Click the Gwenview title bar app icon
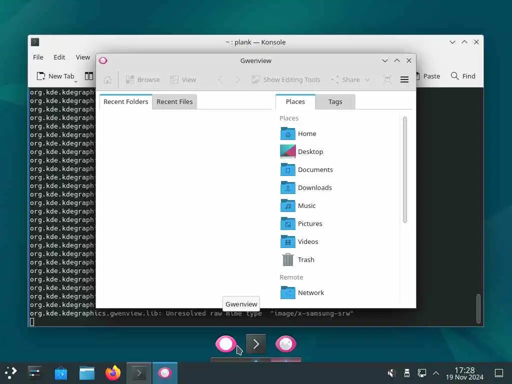Screen dimensions: 512x384 click(x=103, y=60)
